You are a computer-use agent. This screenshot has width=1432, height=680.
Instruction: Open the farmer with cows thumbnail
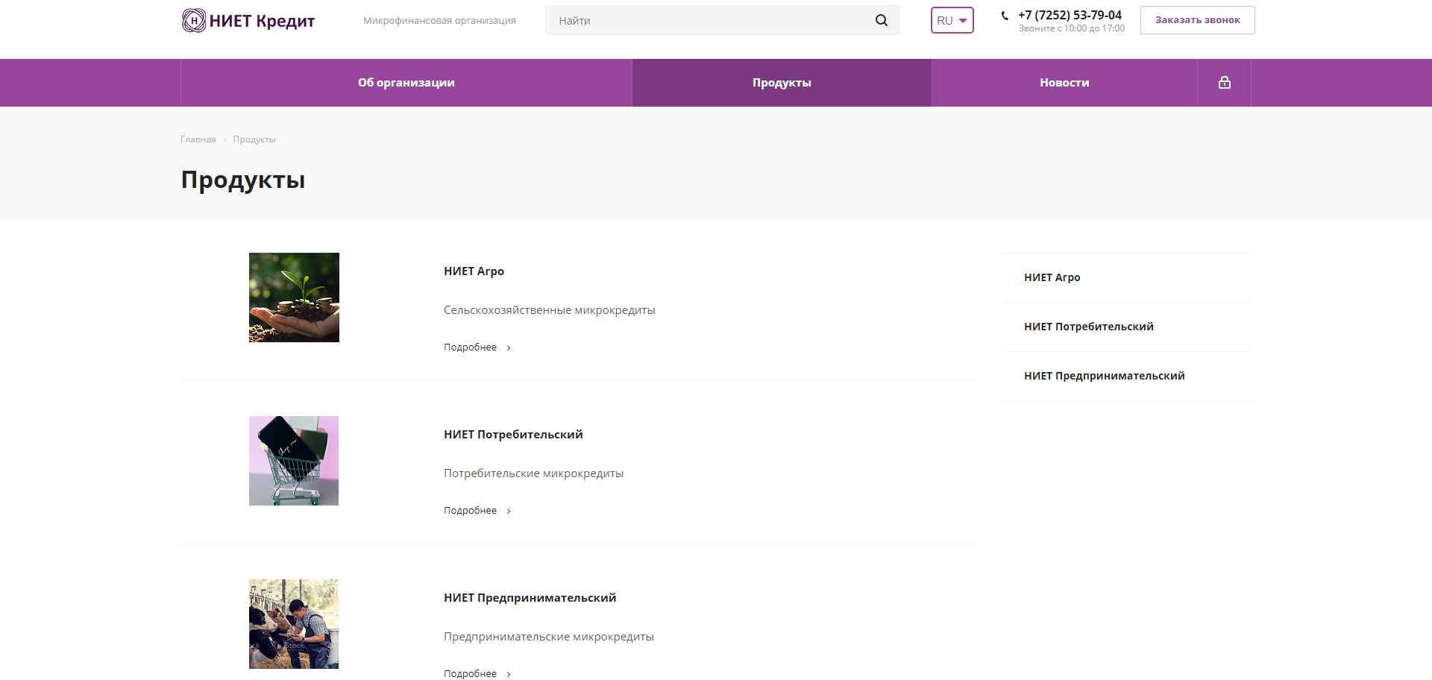coord(294,624)
